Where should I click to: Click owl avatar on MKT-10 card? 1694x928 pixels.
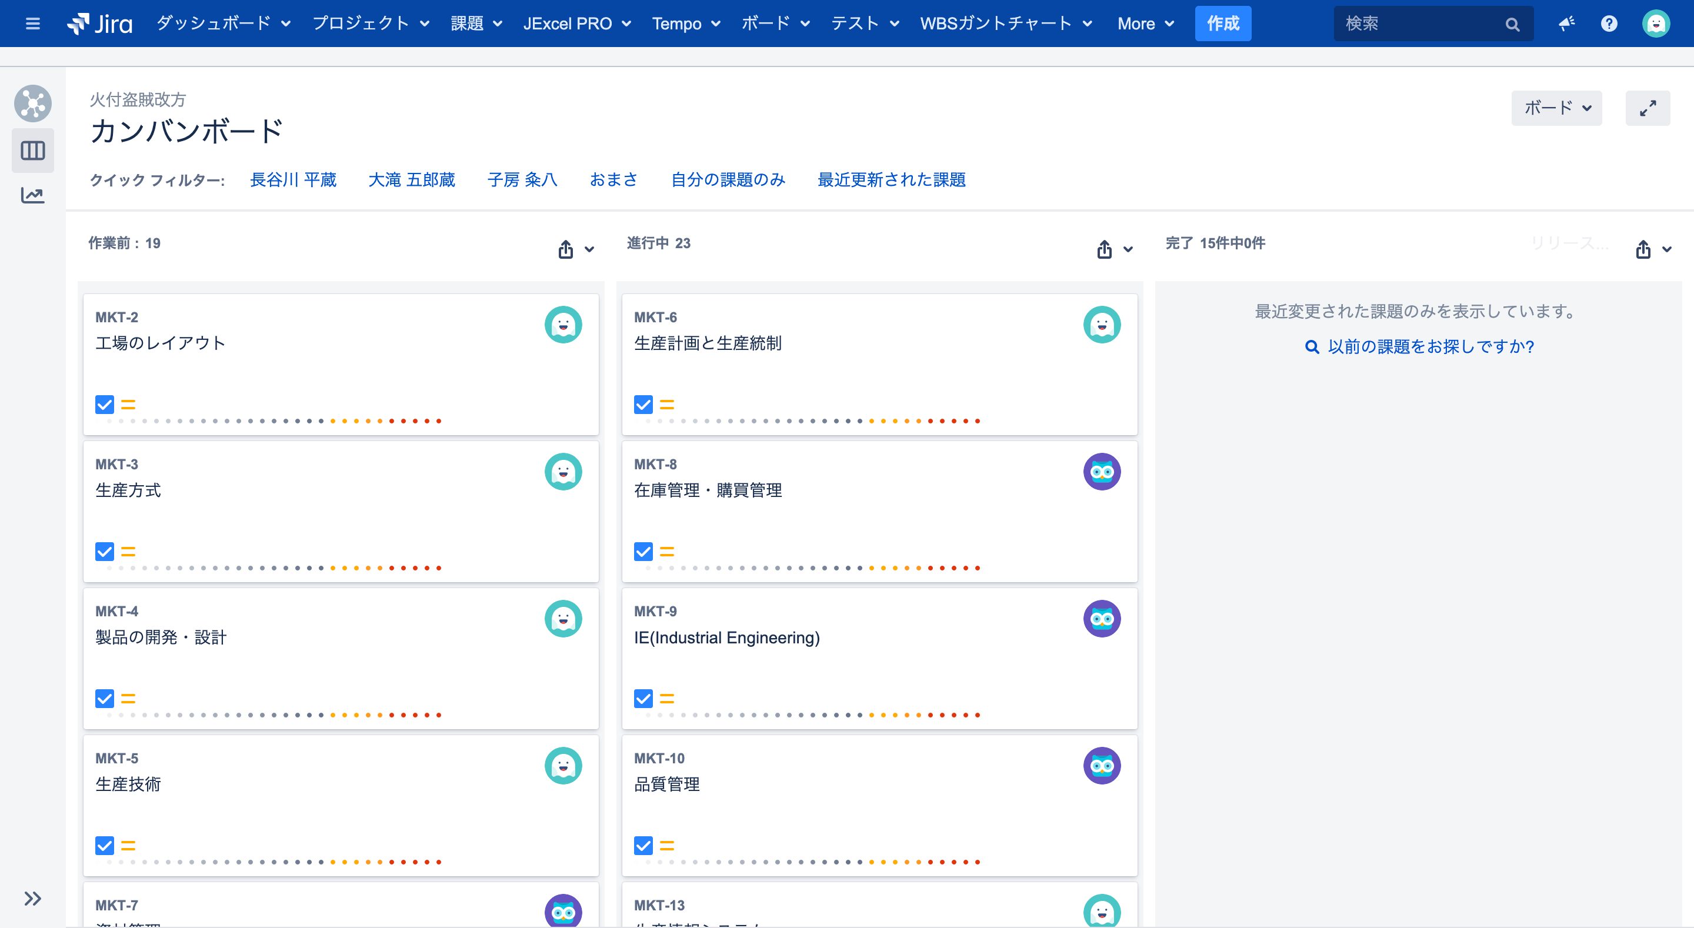(x=1102, y=766)
